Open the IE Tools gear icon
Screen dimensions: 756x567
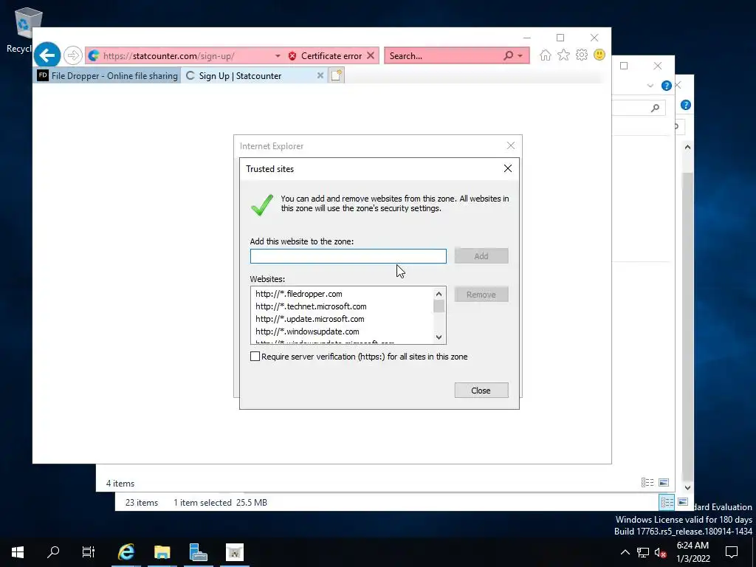582,55
